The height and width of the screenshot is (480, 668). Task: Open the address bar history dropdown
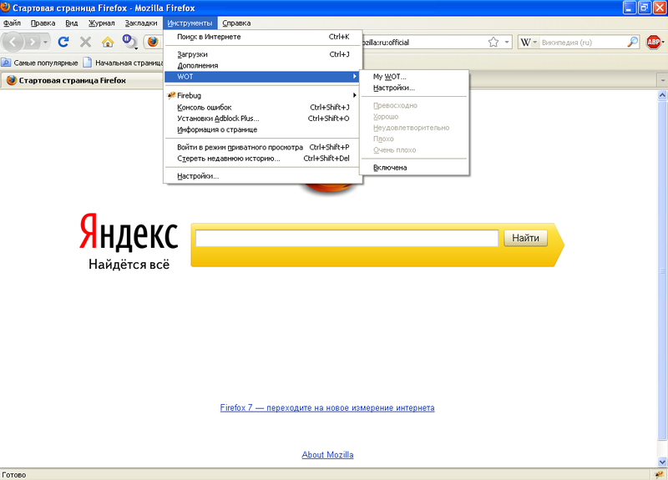pos(507,42)
